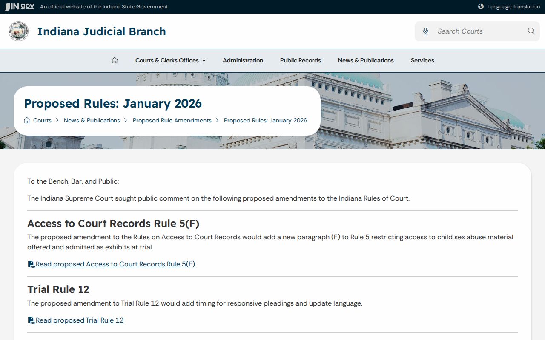Click the Indiana Judicial Branch title

[101, 31]
